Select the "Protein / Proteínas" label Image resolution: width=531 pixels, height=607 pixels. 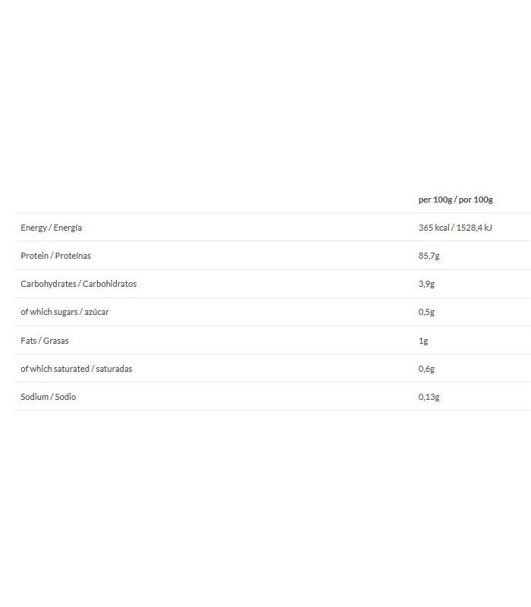(55, 256)
